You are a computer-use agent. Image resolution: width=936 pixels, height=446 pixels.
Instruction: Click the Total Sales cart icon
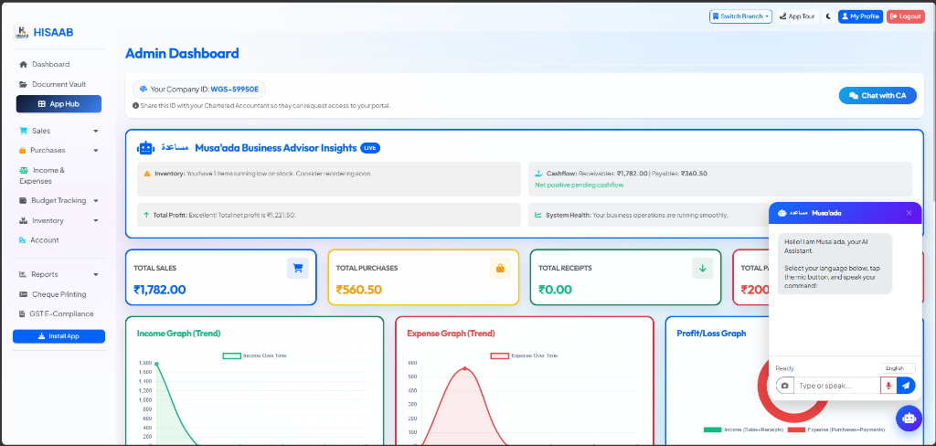[x=298, y=268]
